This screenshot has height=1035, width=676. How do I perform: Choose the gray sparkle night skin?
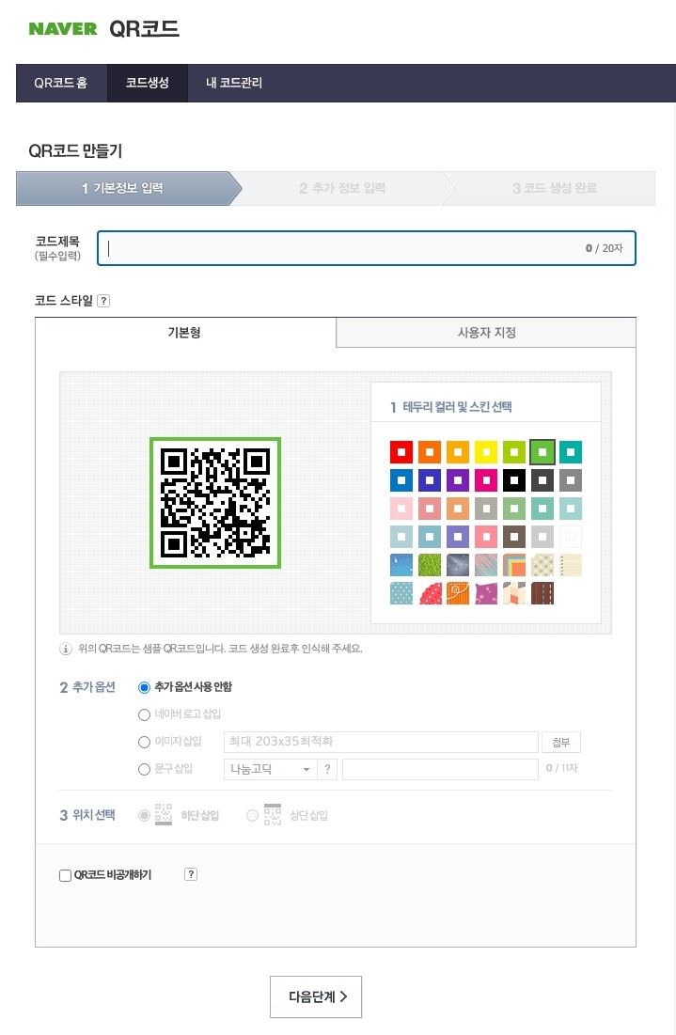(458, 565)
